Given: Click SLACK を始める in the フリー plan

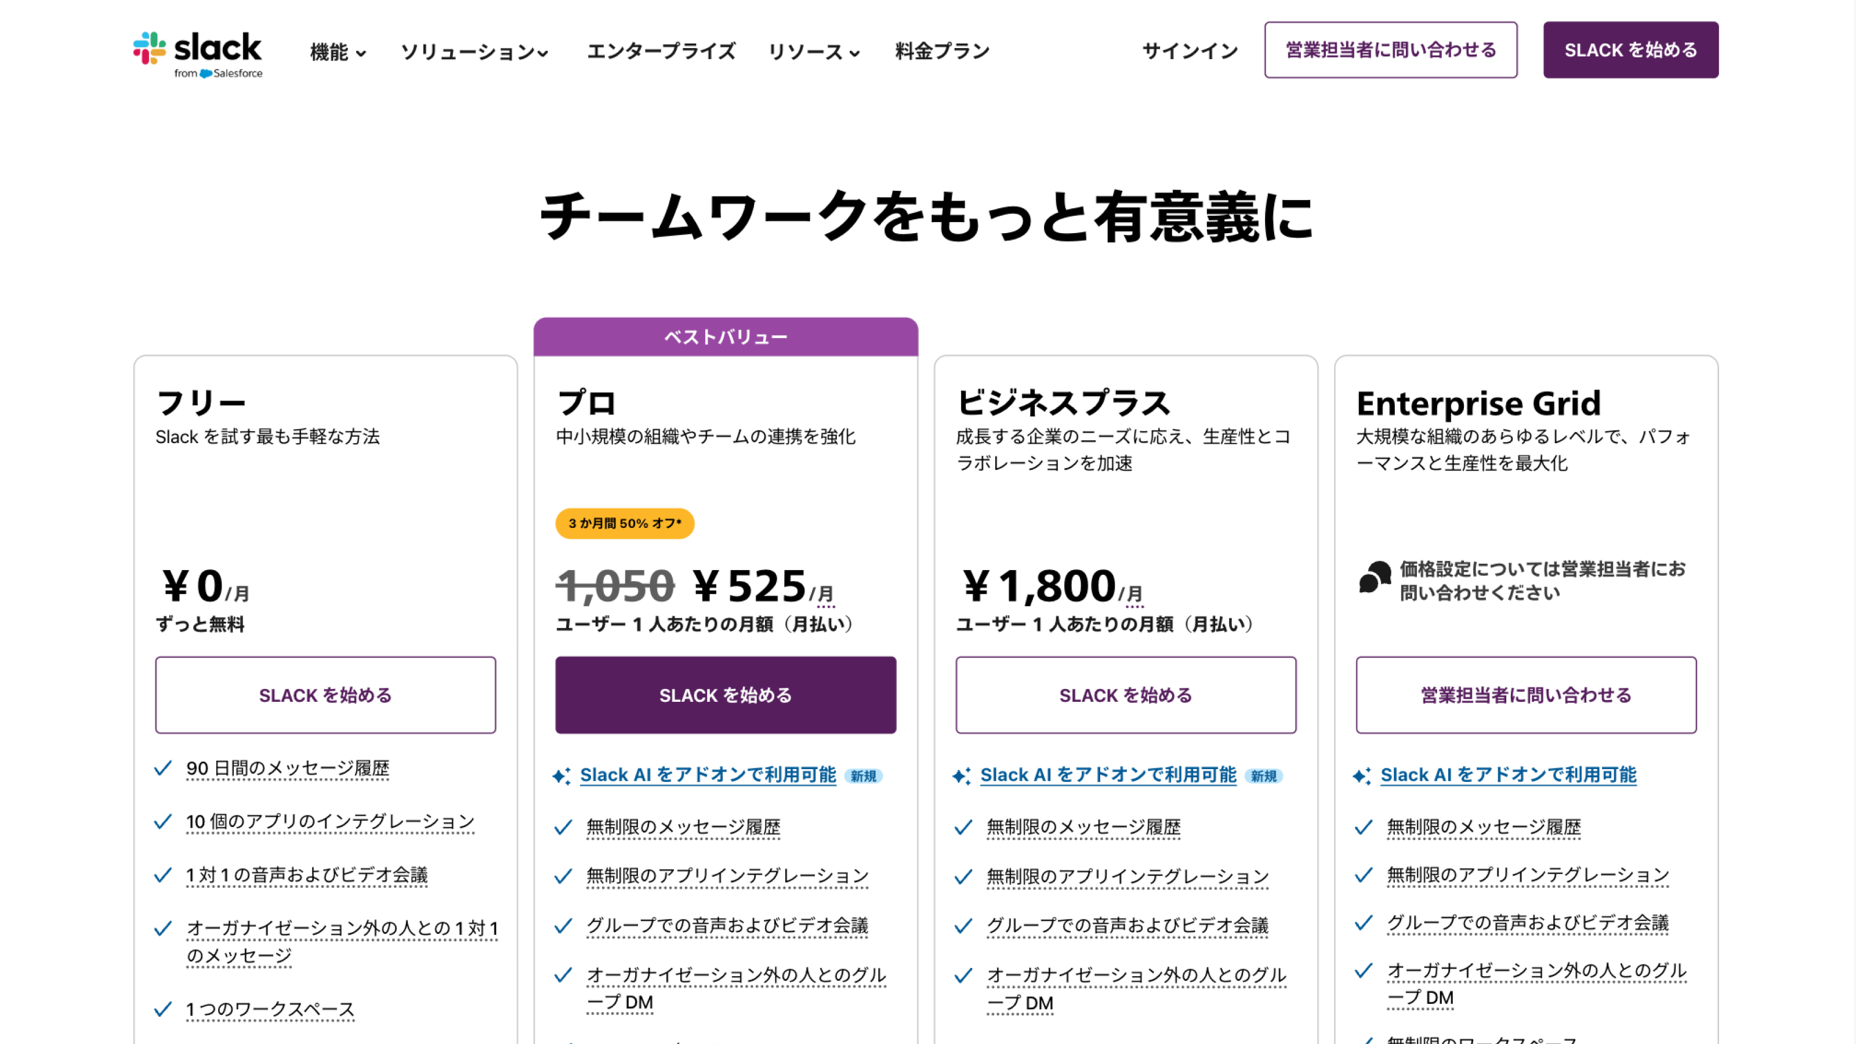Looking at the screenshot, I should pos(325,695).
